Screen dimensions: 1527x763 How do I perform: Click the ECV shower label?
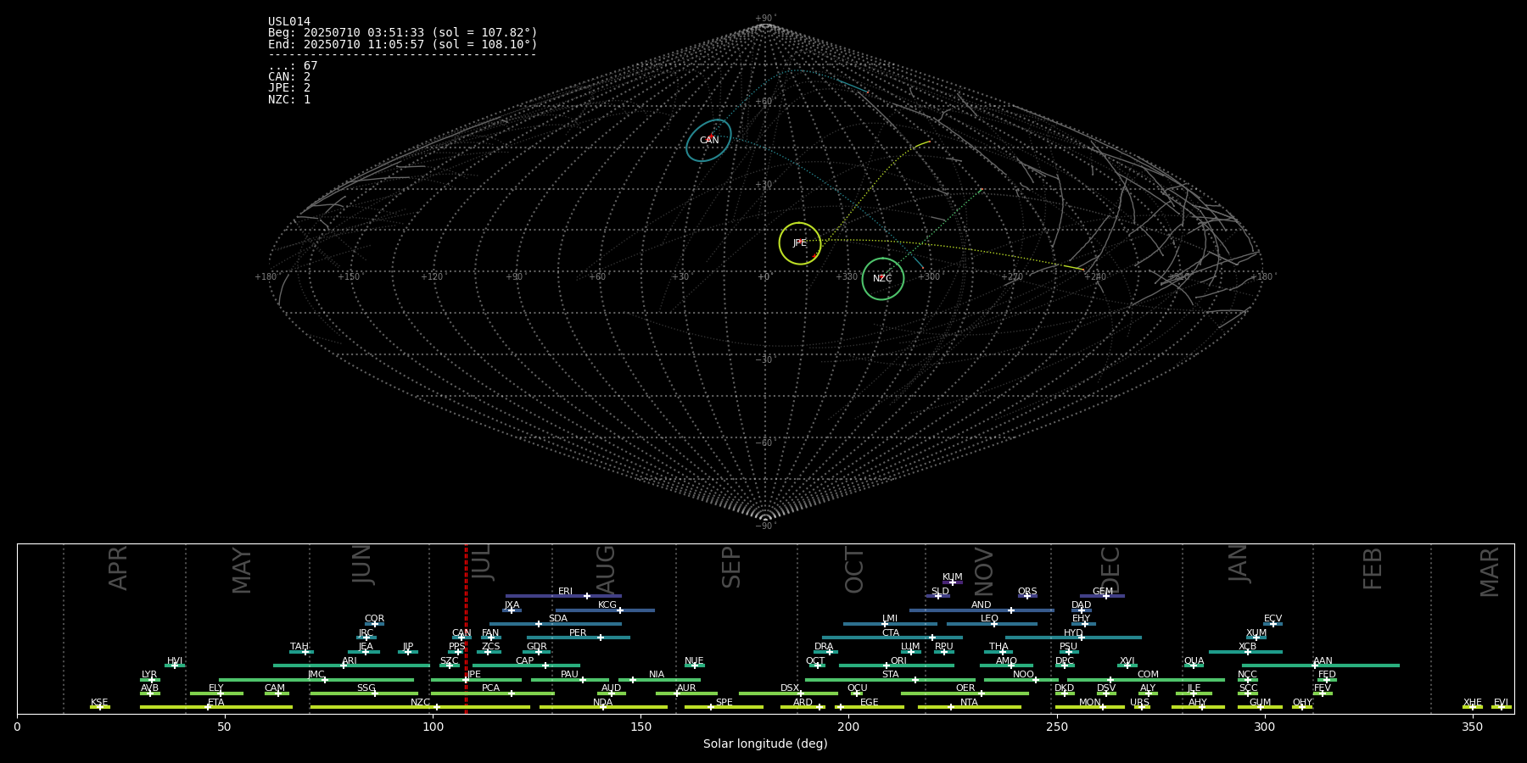1272,619
